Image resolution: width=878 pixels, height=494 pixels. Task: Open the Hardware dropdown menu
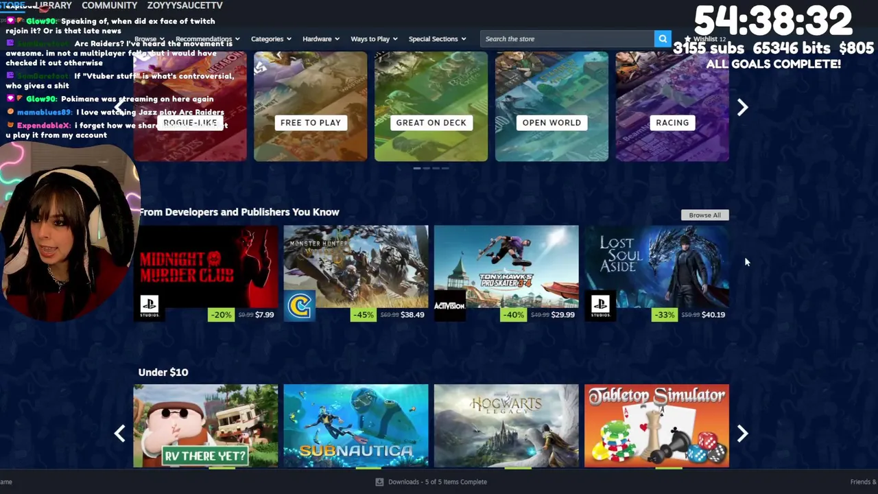tap(321, 39)
